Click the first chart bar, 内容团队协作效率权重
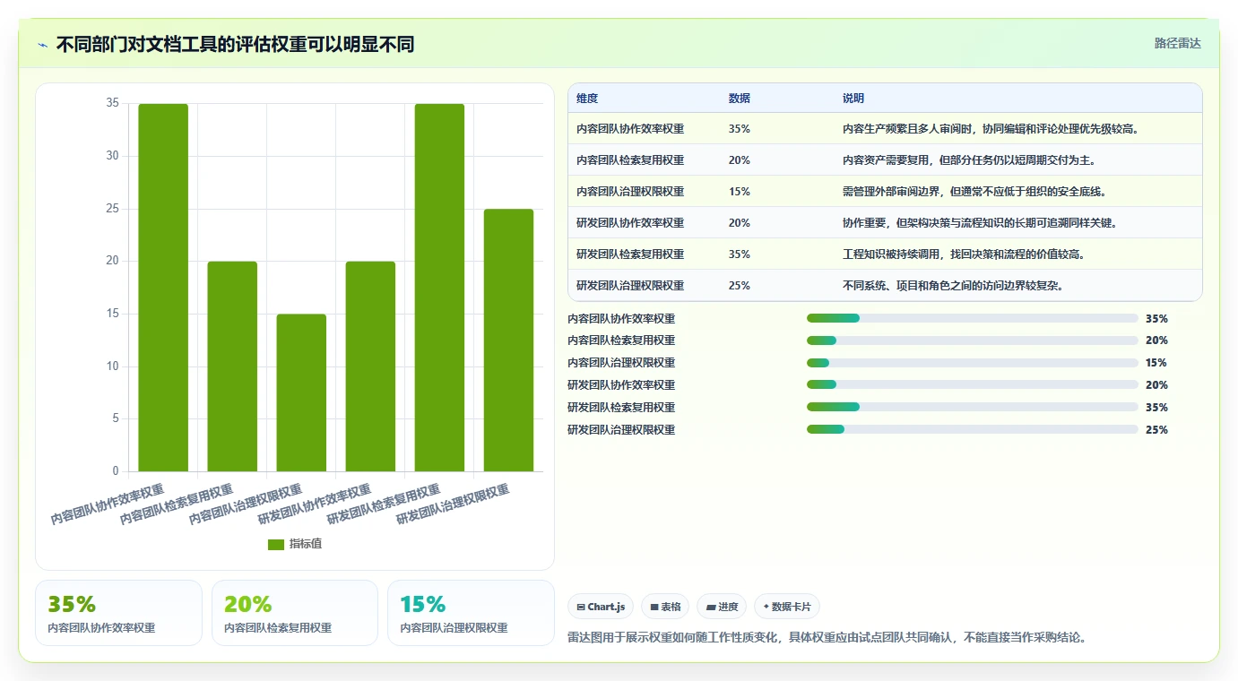The width and height of the screenshot is (1238, 681). (x=163, y=288)
